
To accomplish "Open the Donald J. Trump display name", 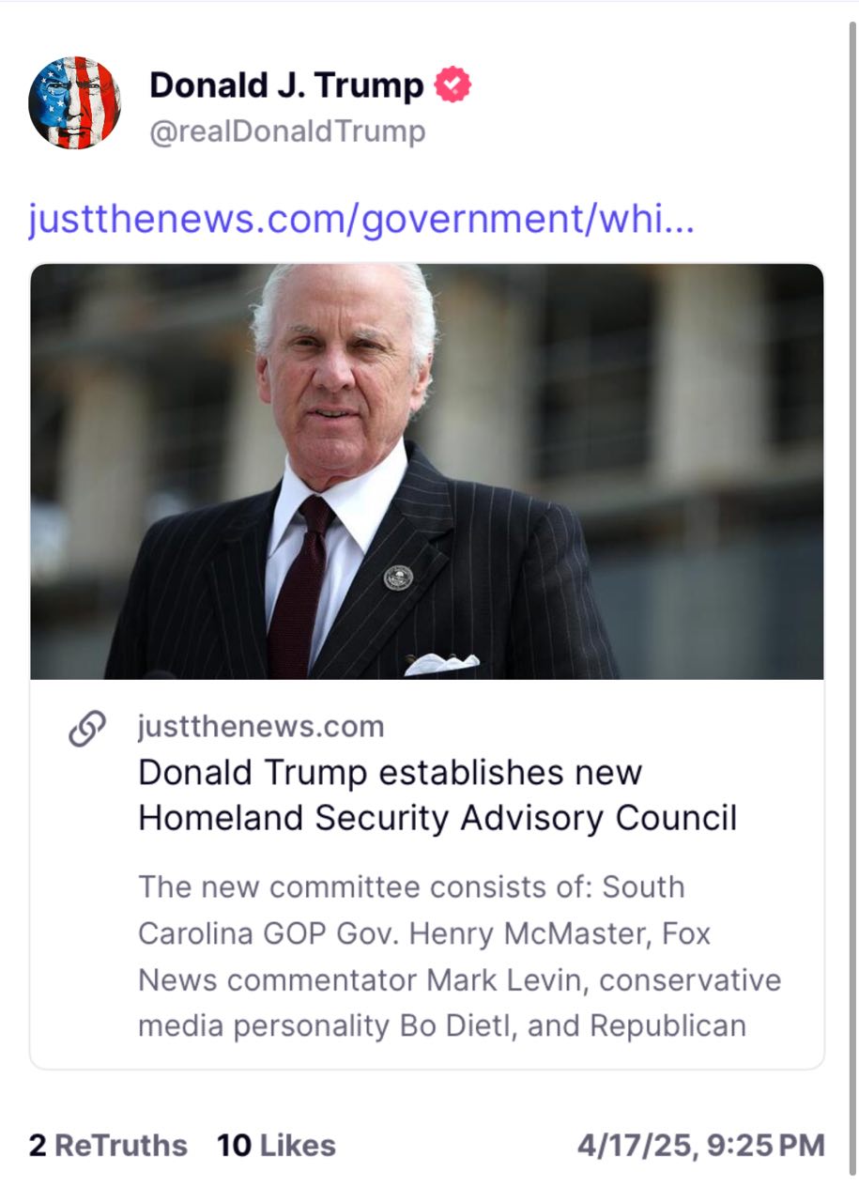I will 286,85.
